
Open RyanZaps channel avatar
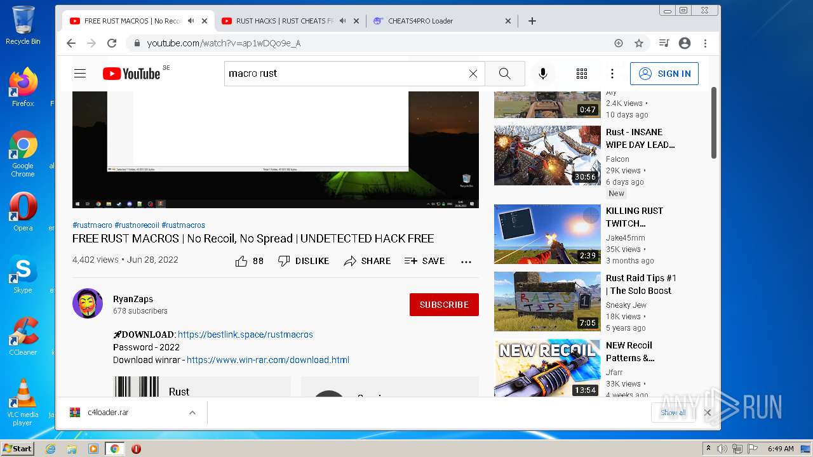(88, 303)
